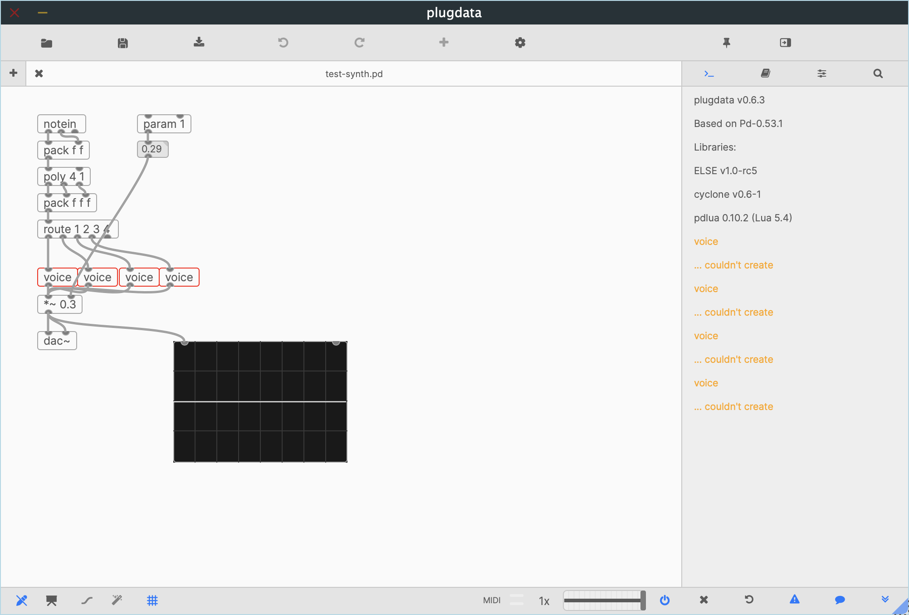Image resolution: width=909 pixels, height=615 pixels.
Task: Switch to curved connection style
Action: [87, 600]
